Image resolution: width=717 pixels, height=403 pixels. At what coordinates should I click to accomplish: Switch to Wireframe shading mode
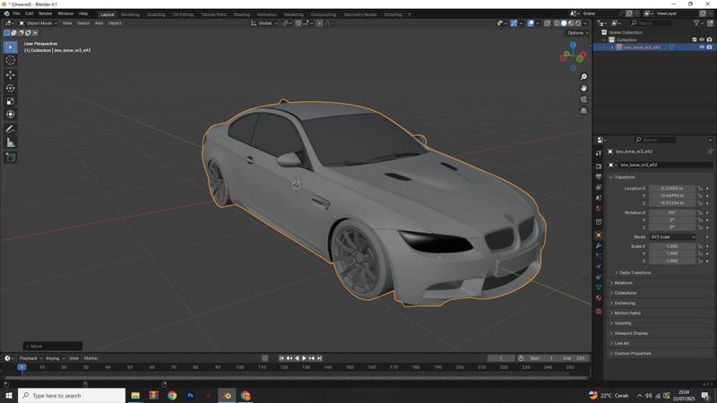point(557,23)
